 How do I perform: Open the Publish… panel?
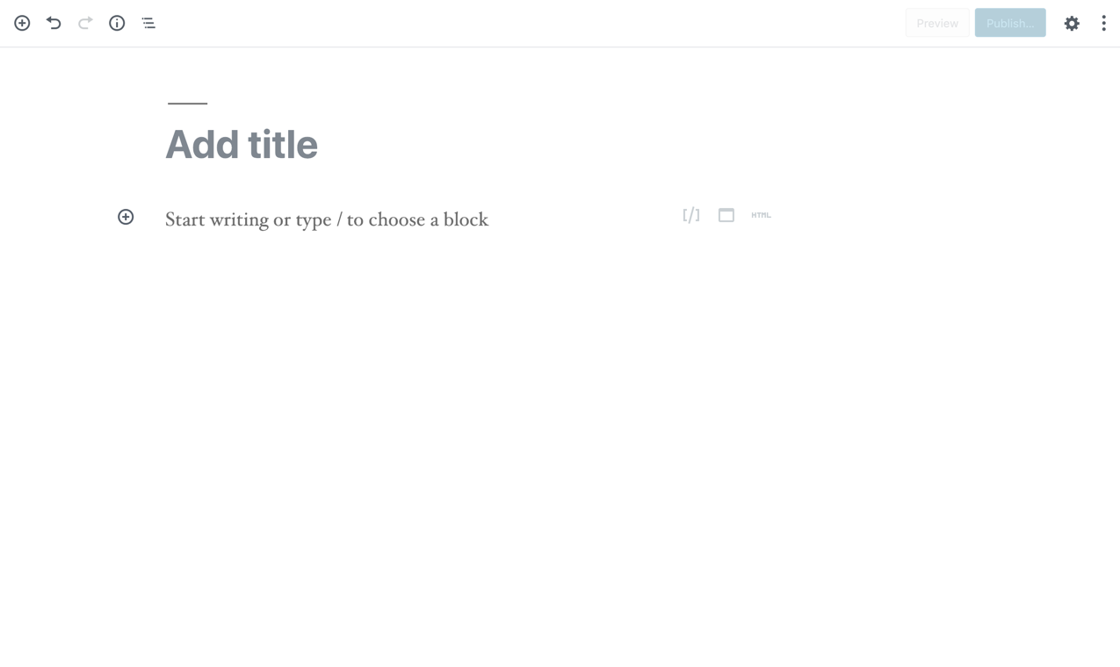[x=1010, y=24]
